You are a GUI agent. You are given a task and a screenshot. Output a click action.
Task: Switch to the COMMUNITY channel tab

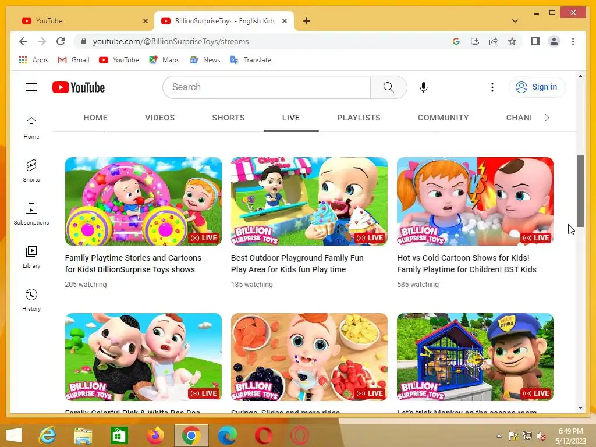point(443,118)
